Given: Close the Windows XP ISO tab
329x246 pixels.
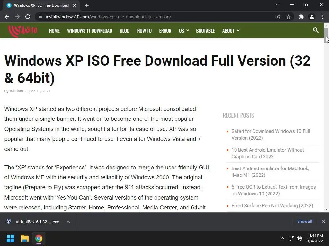Looking at the screenshot, I should tap(75, 5).
